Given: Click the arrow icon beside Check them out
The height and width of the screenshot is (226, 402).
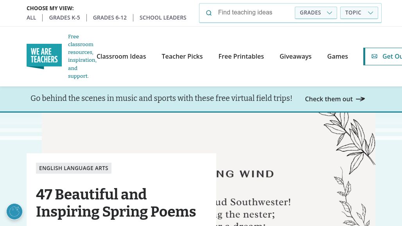Looking at the screenshot, I should pyautogui.click(x=360, y=99).
